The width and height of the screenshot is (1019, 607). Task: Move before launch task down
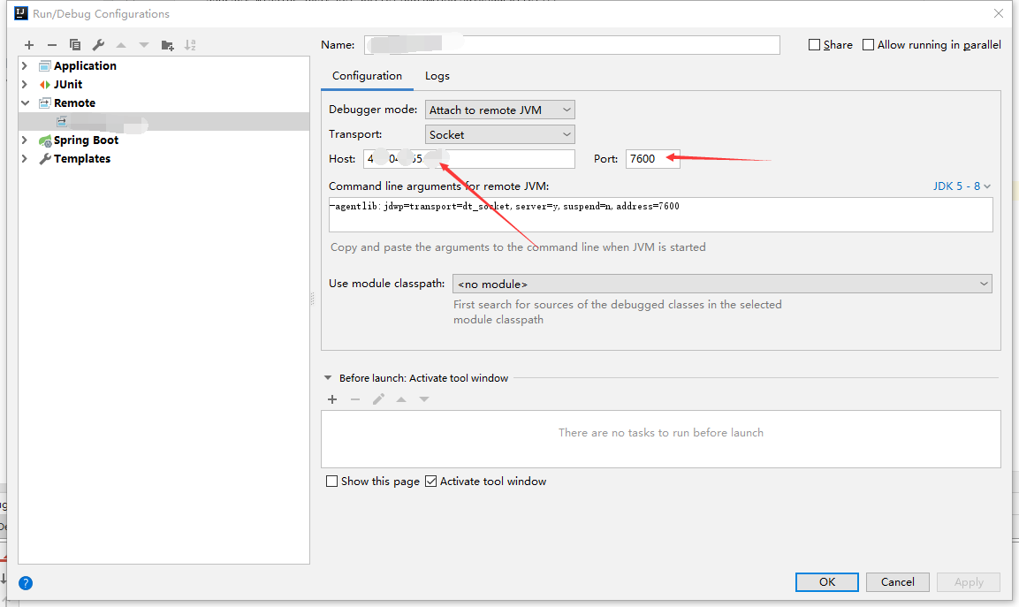pyautogui.click(x=423, y=399)
